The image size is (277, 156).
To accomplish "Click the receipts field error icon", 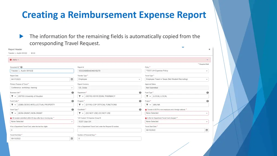I will (x=11, y=118).
